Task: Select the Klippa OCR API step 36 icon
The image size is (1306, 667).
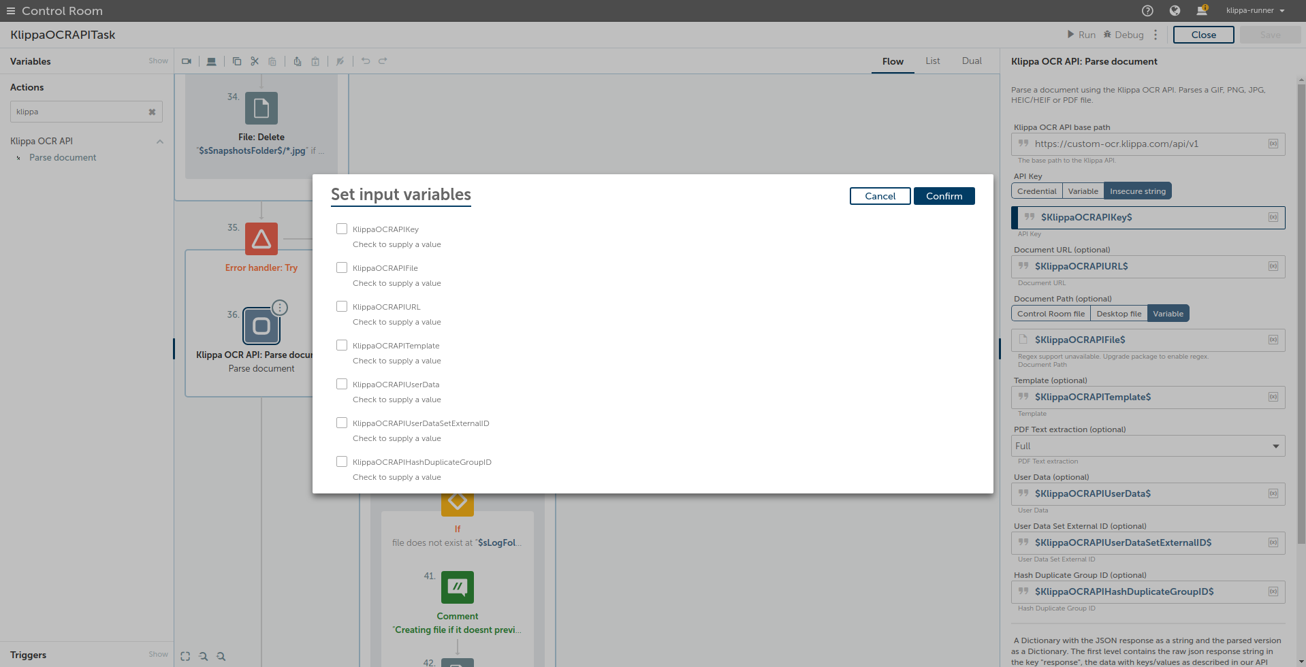Action: point(261,326)
